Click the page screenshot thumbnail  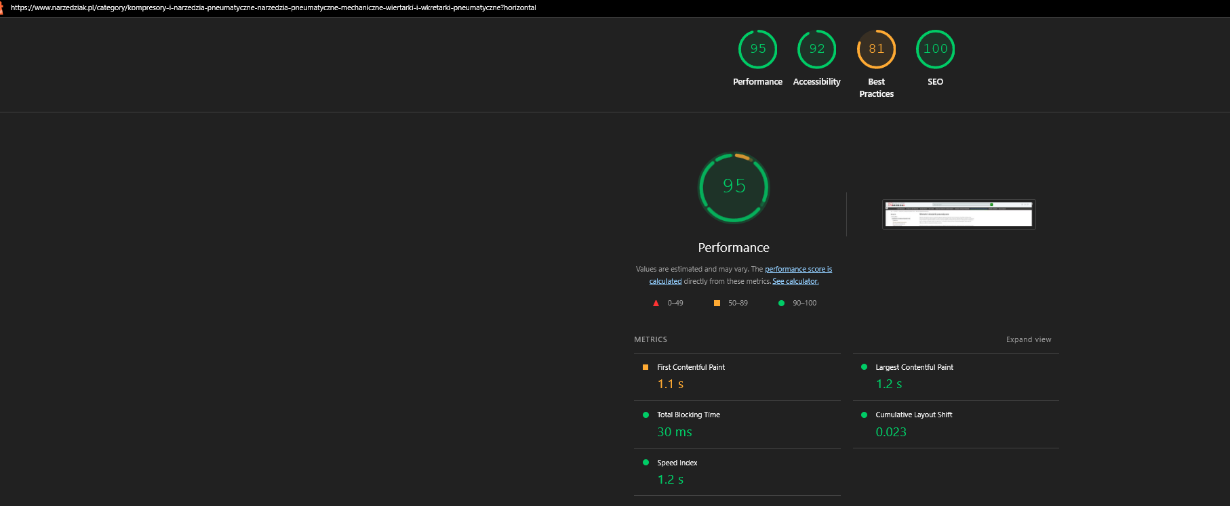tap(959, 214)
